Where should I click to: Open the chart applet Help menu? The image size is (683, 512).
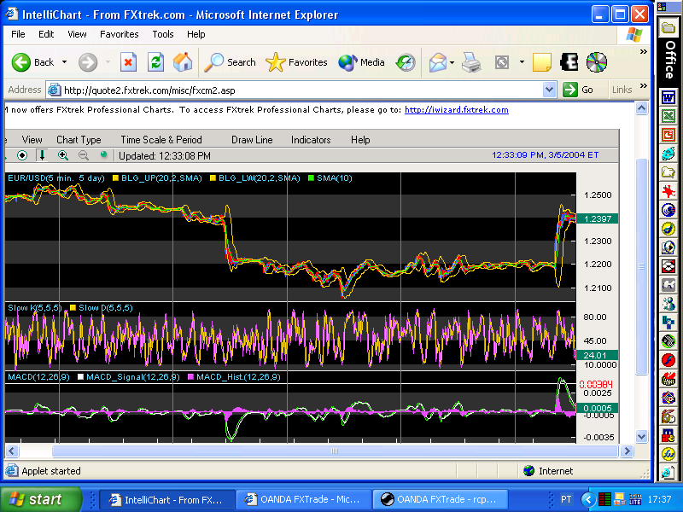(x=360, y=140)
